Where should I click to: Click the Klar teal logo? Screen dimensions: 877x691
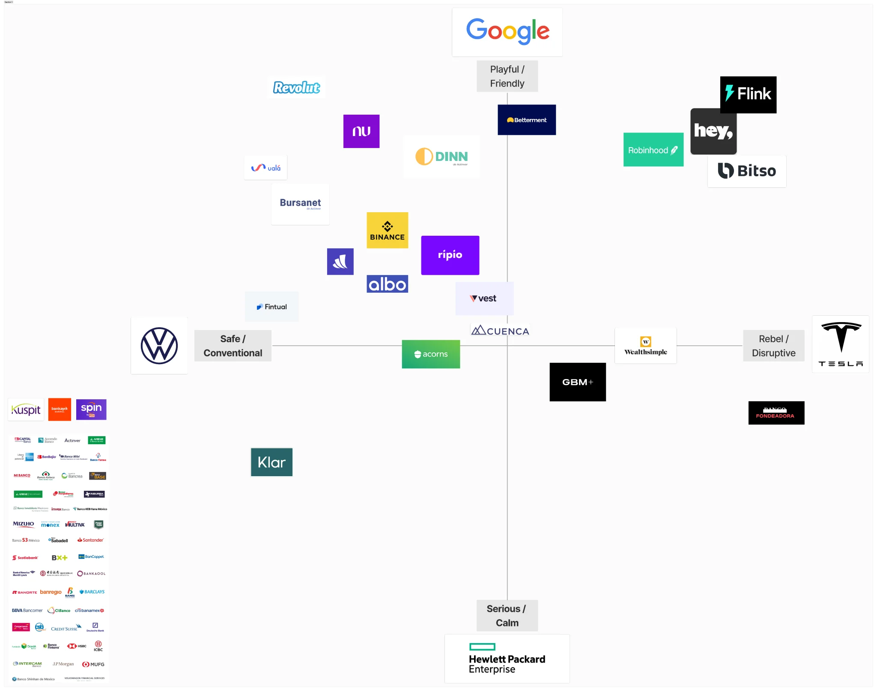coord(271,462)
